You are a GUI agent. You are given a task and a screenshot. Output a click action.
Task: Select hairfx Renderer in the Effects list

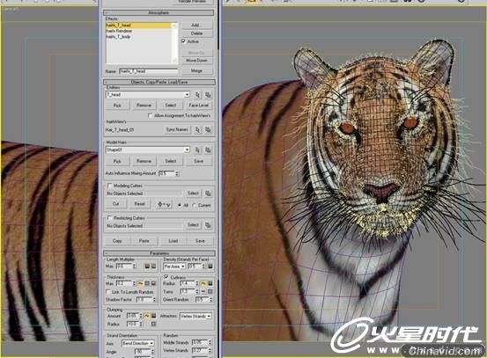[138, 31]
